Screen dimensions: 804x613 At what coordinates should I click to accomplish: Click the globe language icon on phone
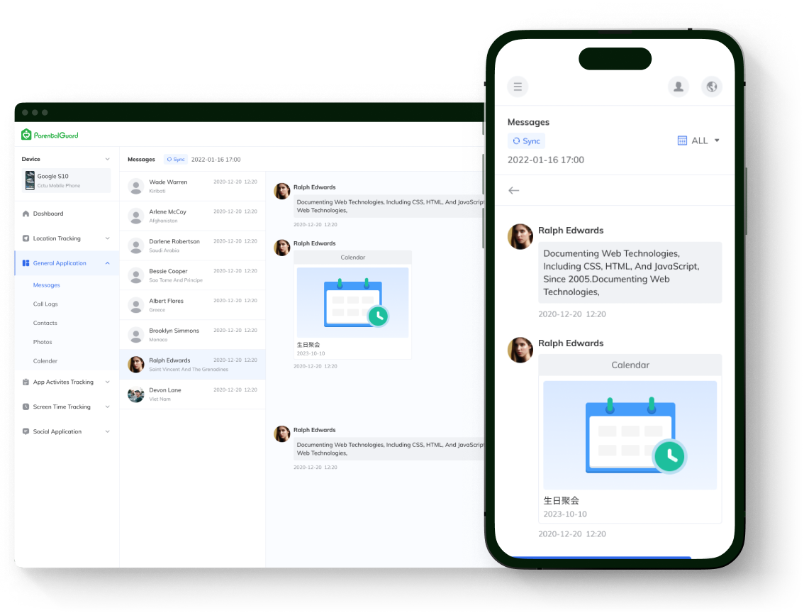(x=712, y=87)
